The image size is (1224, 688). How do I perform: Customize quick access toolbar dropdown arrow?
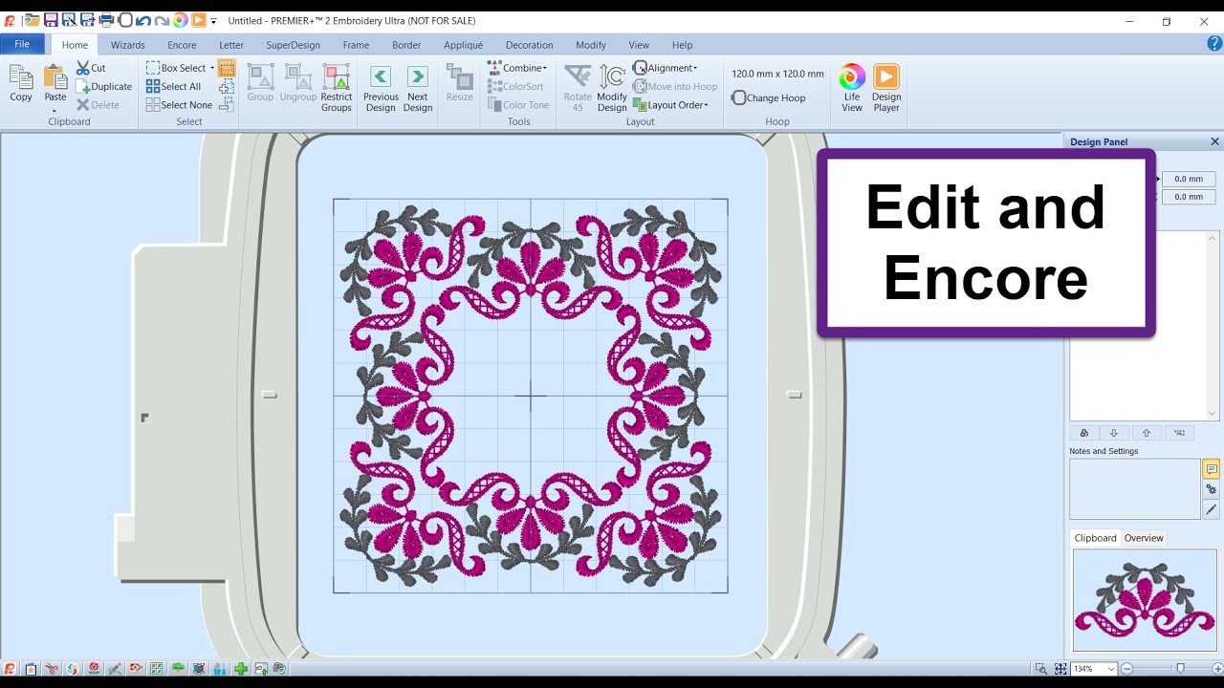pyautogui.click(x=214, y=20)
